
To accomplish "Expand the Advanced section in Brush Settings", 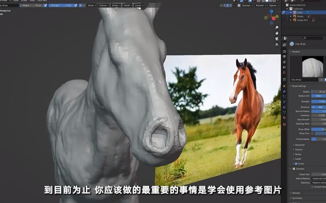I will pyautogui.click(x=299, y=145).
